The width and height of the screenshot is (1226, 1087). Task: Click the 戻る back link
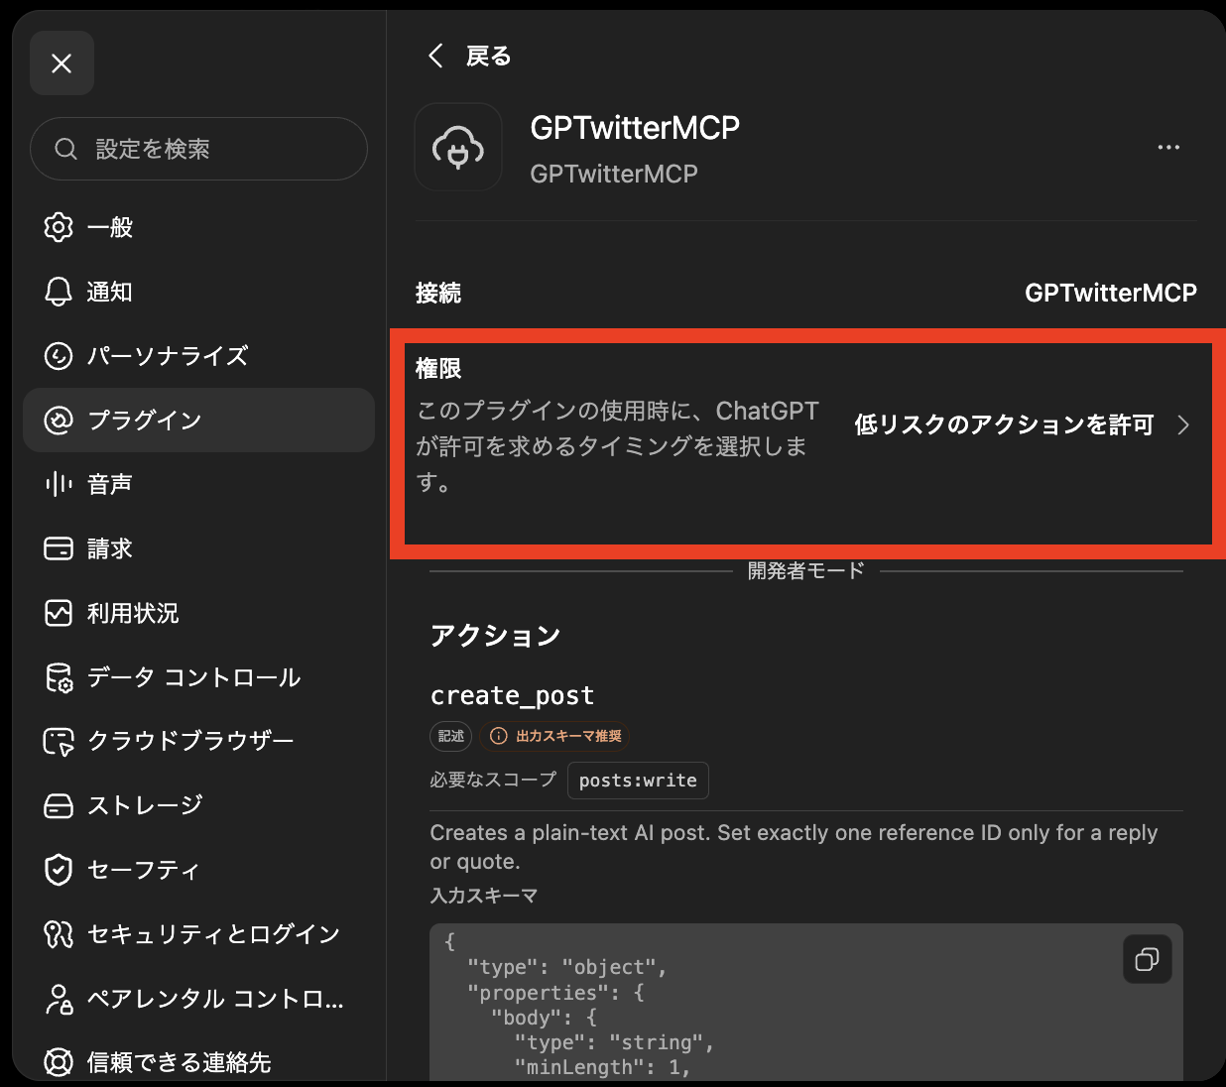click(x=489, y=56)
